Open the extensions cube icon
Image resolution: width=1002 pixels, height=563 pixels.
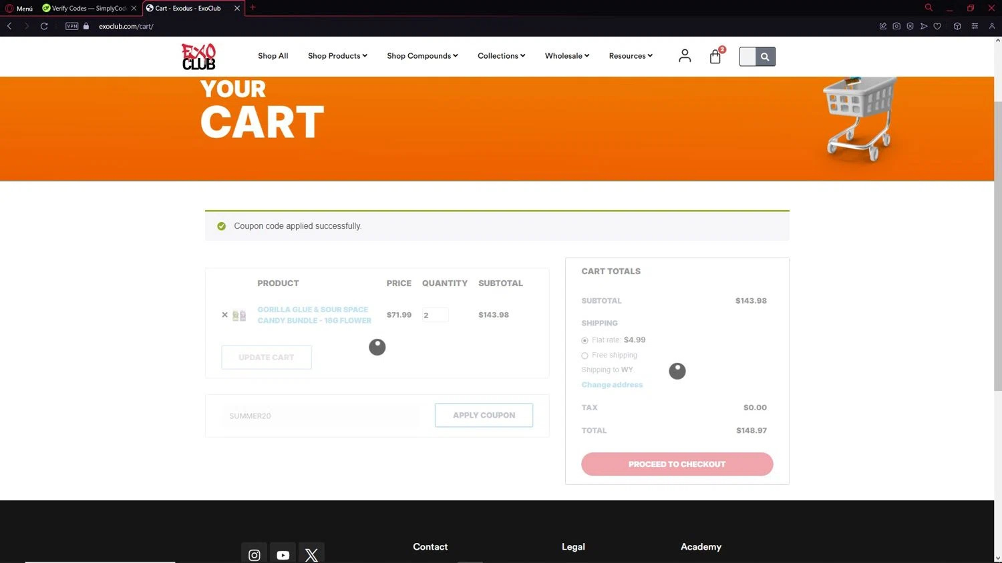957,26
